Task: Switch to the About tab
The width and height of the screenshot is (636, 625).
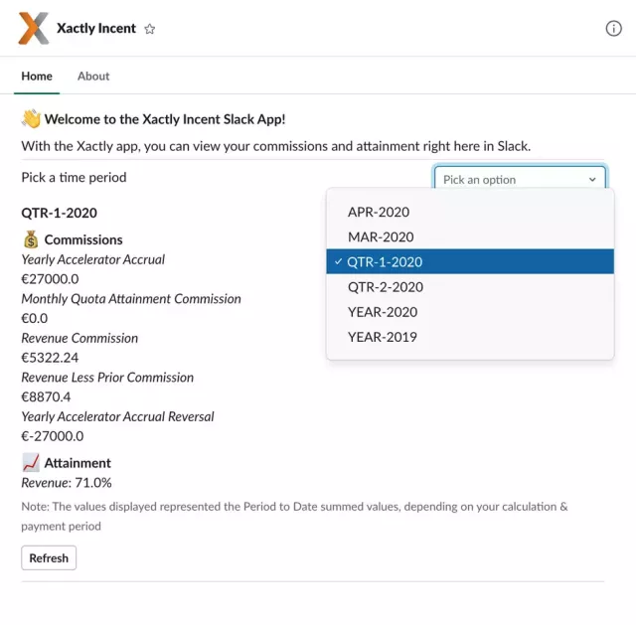Action: click(93, 77)
